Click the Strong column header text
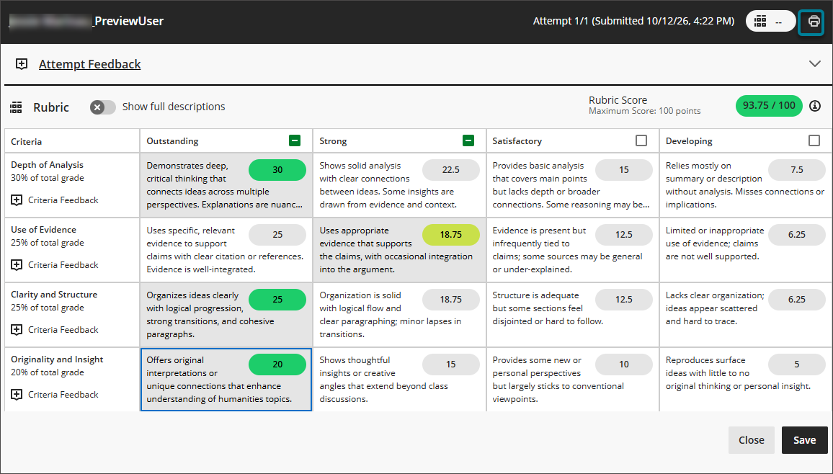The height and width of the screenshot is (474, 833). click(333, 141)
